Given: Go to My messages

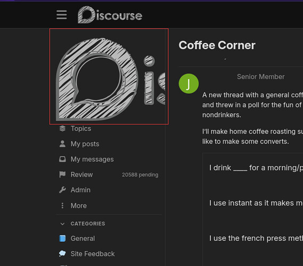Looking at the screenshot, I should 92,159.
